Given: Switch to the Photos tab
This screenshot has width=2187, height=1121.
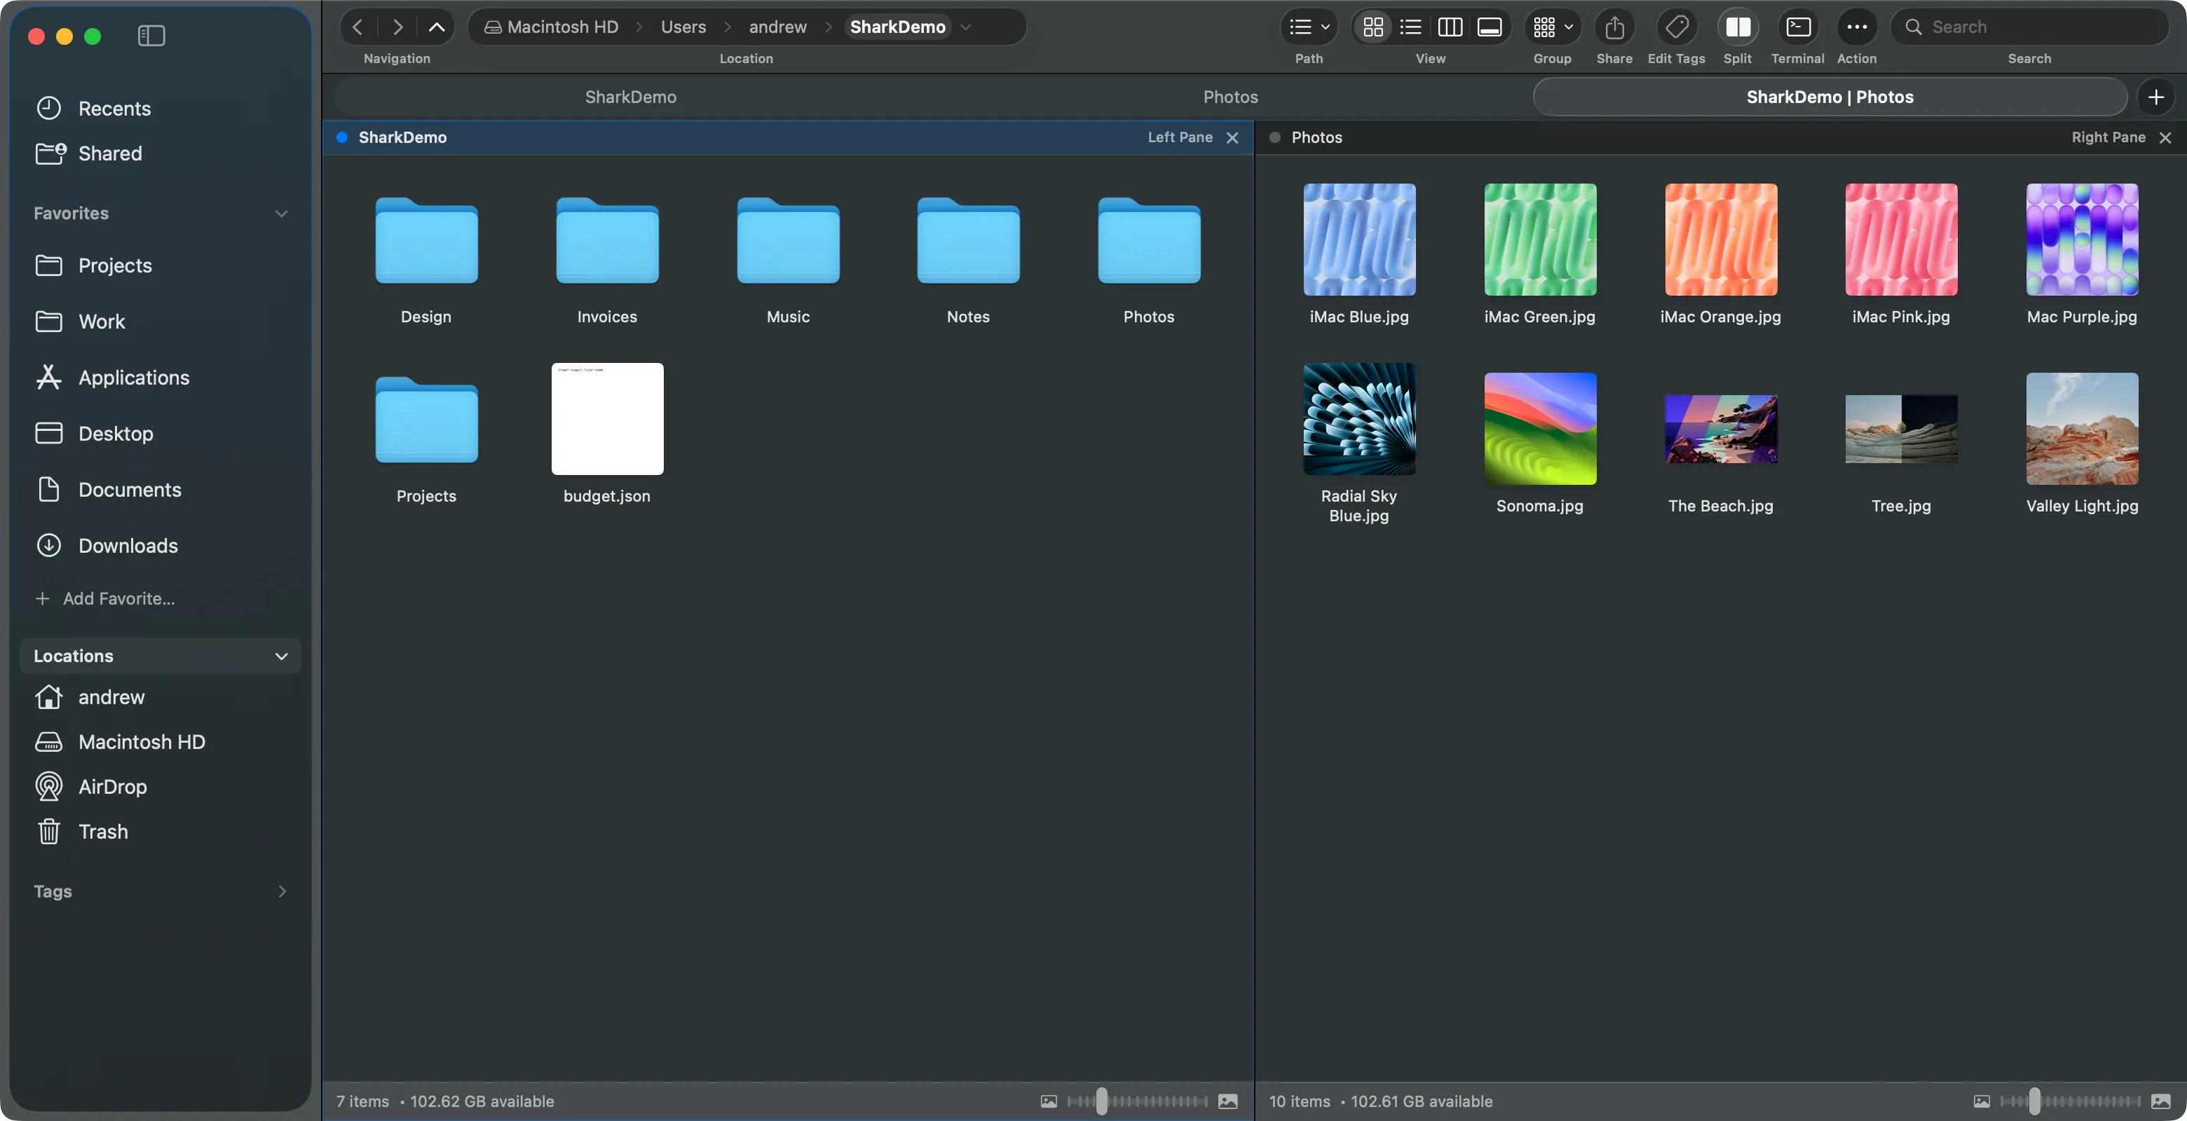Looking at the screenshot, I should tap(1230, 97).
